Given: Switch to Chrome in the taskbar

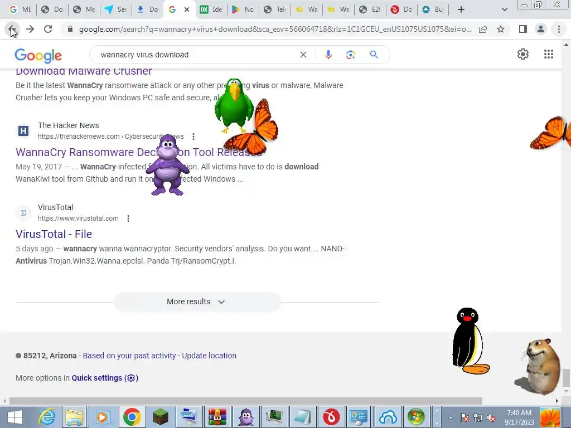Looking at the screenshot, I should click(132, 417).
